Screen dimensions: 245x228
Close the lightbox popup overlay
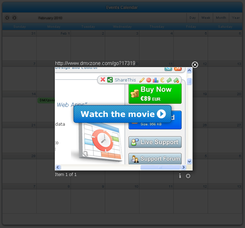point(195,65)
